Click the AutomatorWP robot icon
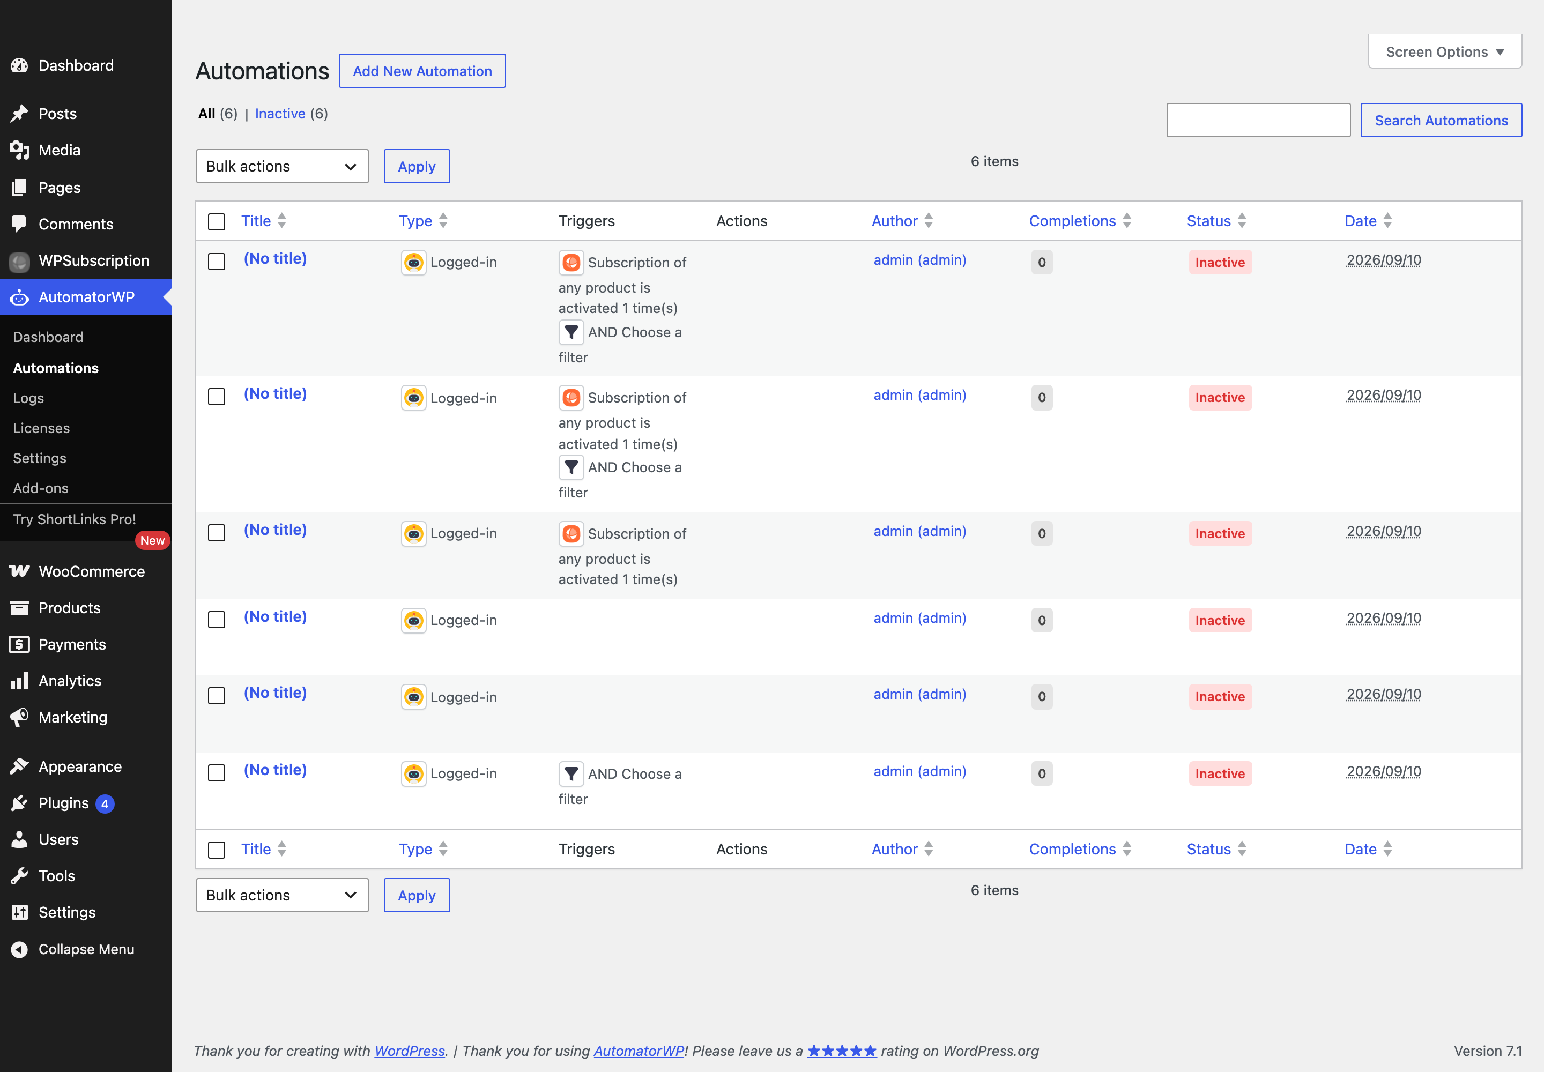 tap(19, 297)
